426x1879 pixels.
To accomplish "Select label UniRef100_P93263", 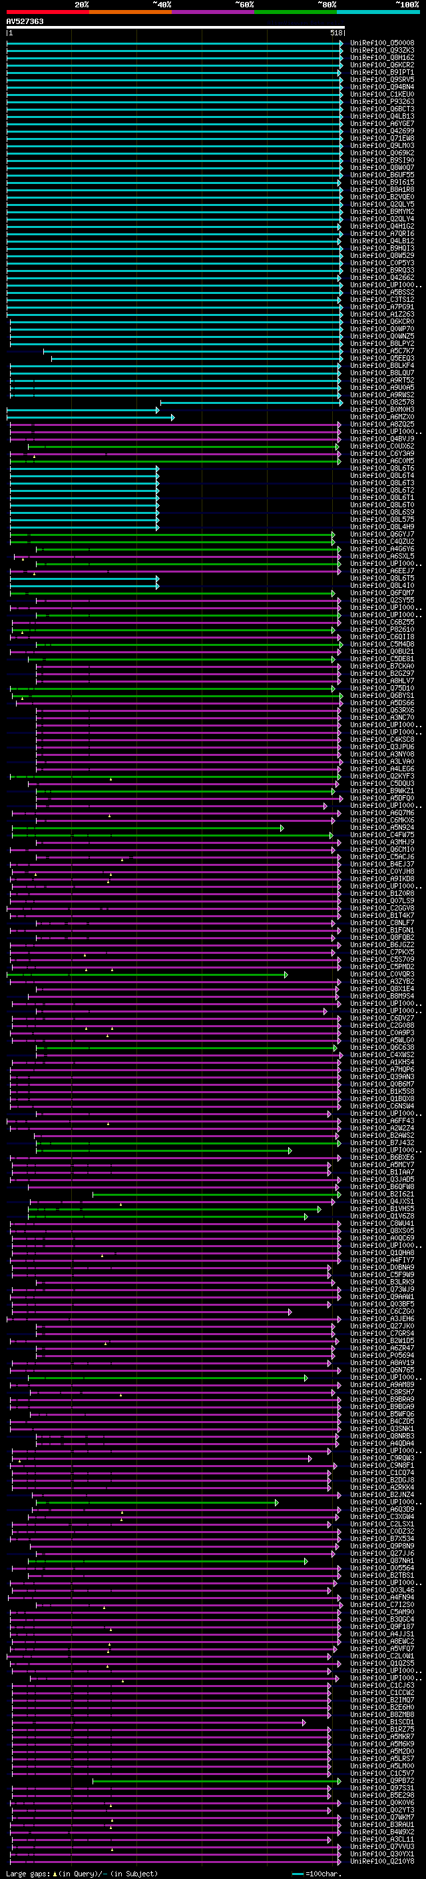I will [x=382, y=101].
